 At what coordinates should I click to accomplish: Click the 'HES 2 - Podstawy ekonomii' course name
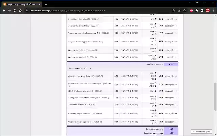(85, 91)
